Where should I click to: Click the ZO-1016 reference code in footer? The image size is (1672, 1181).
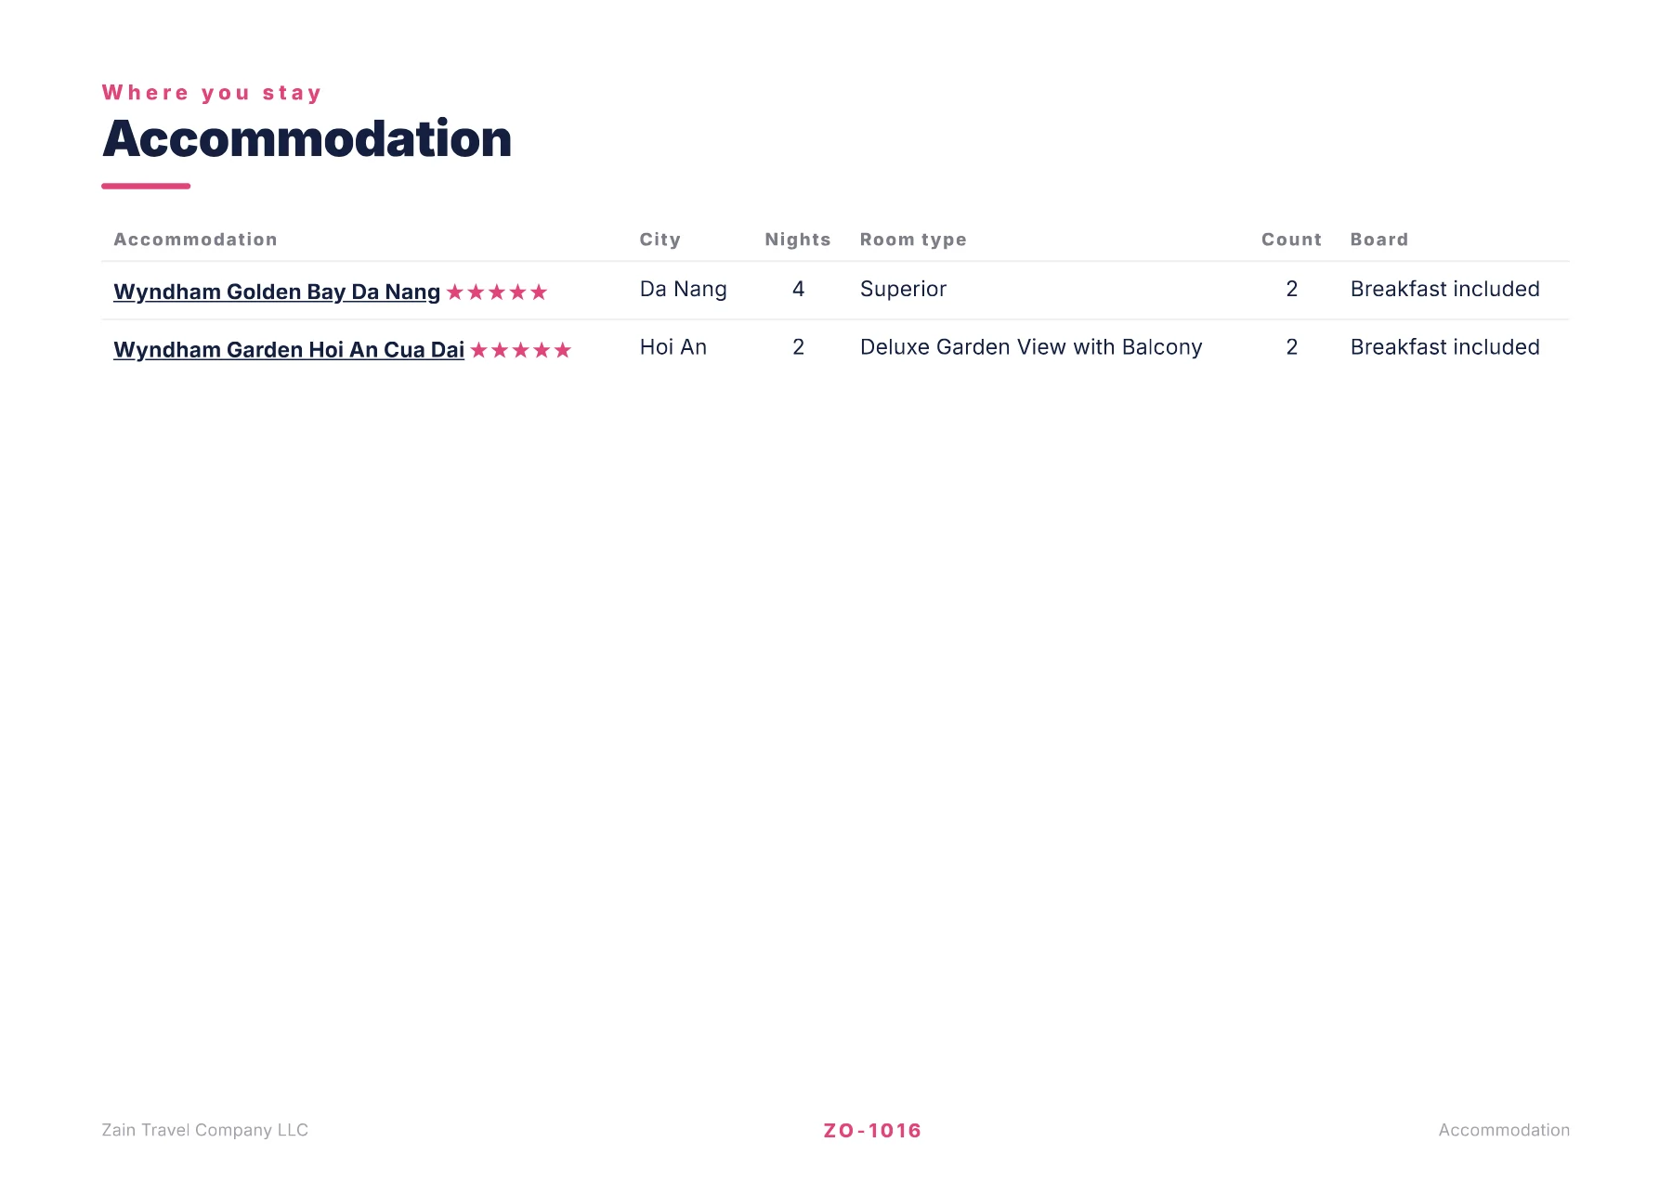[872, 1130]
